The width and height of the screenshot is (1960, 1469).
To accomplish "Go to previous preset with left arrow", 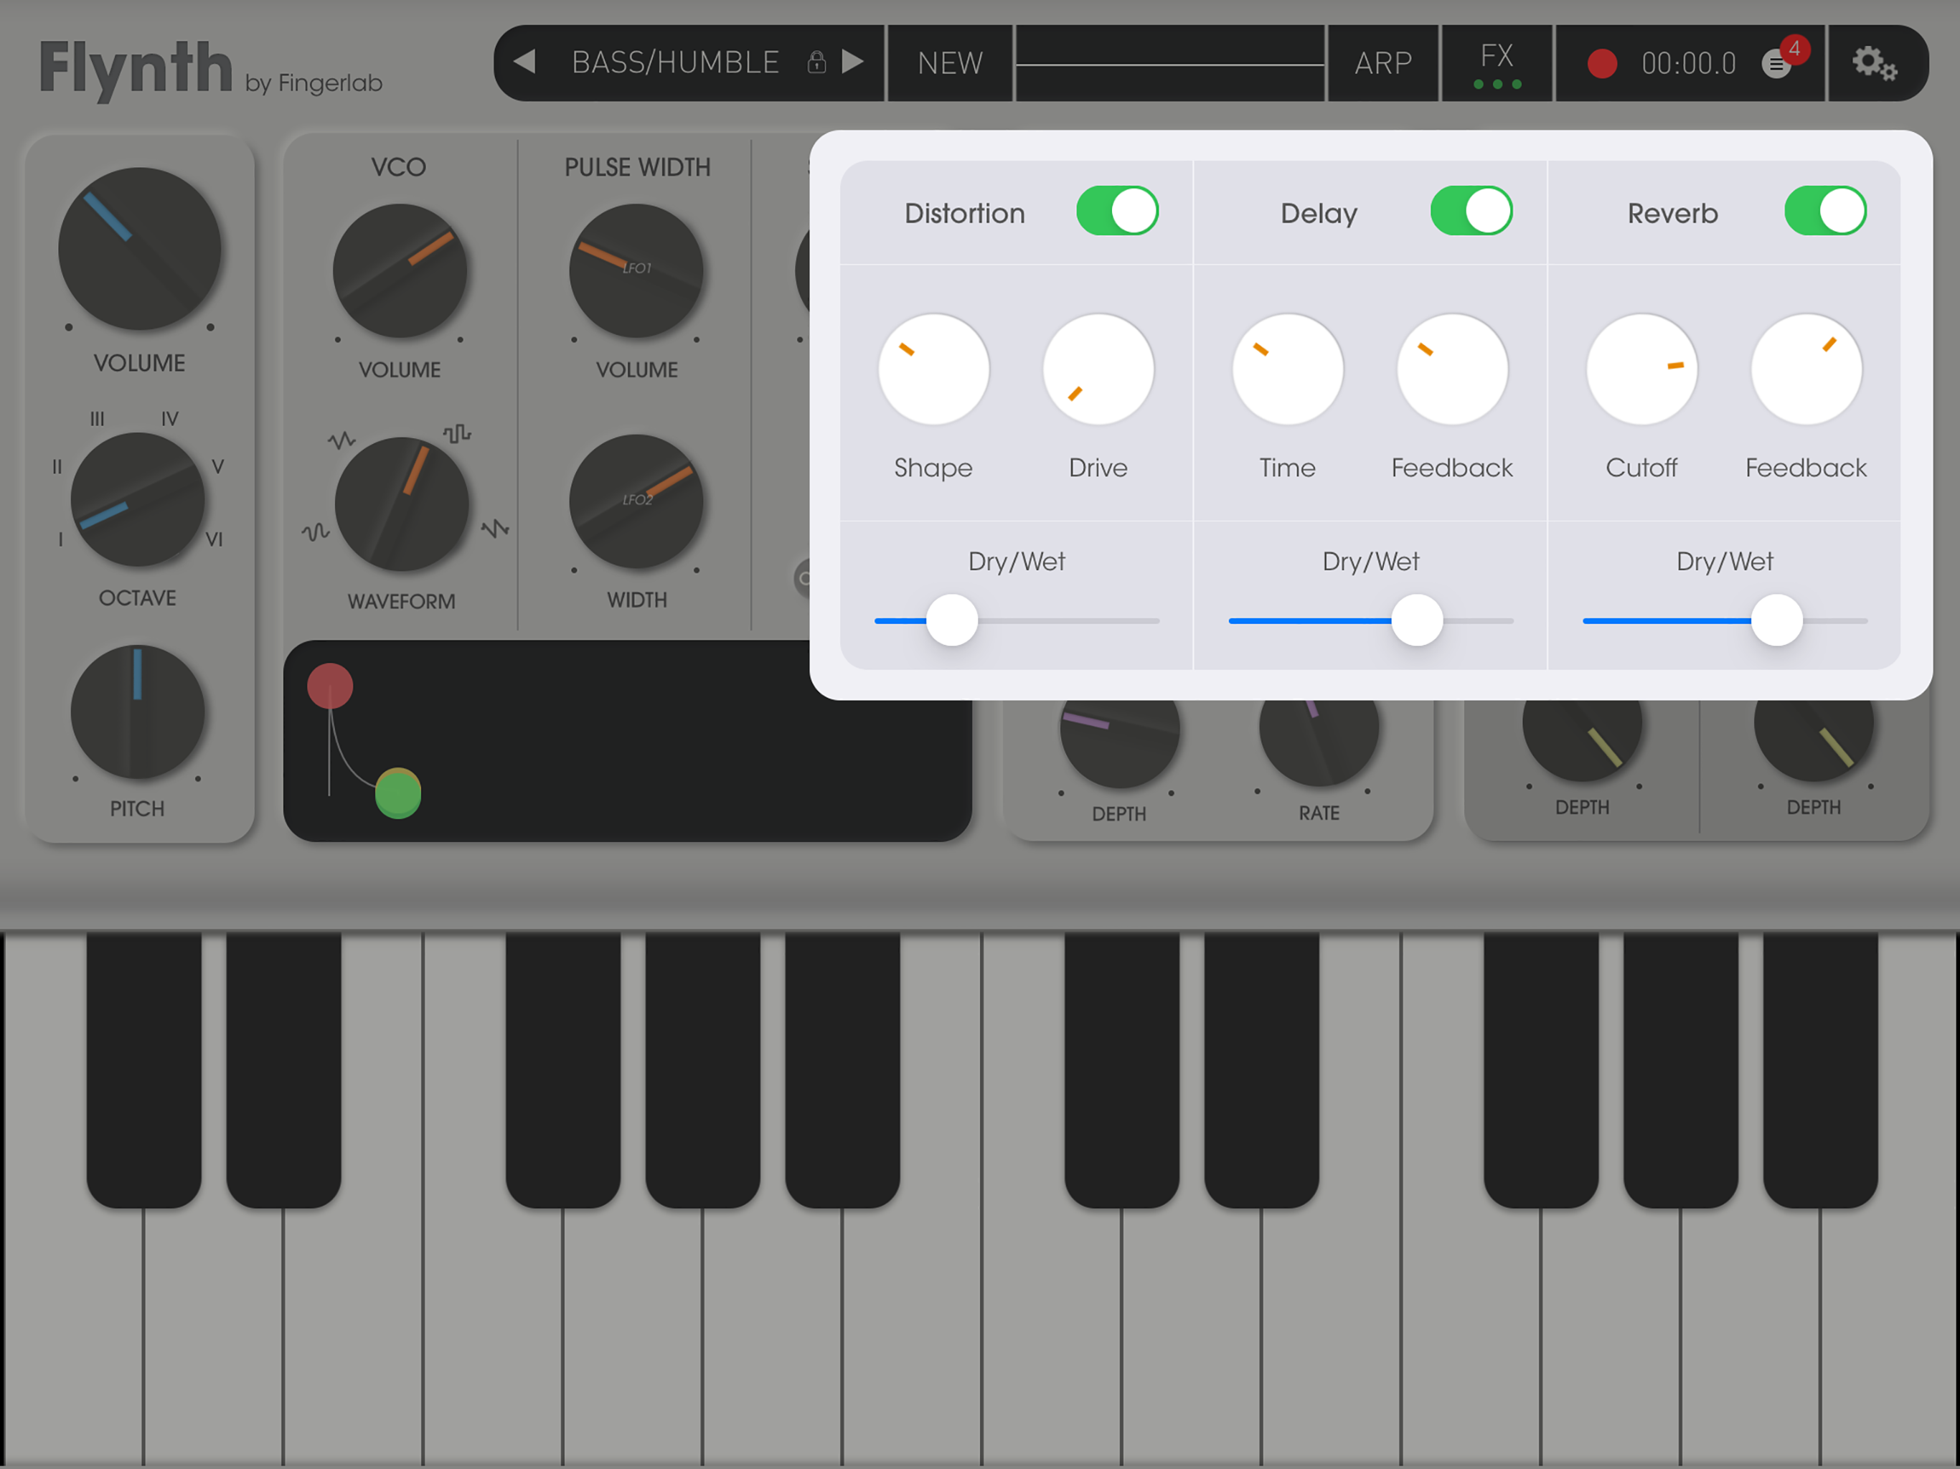I will (x=524, y=62).
